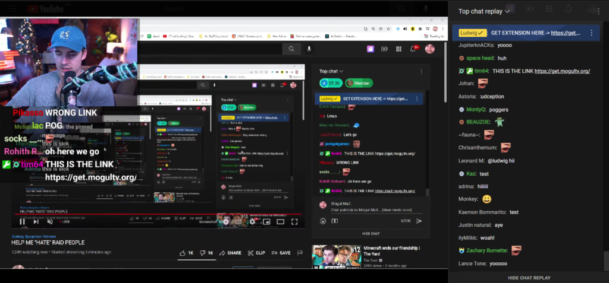
Task: Open pinned Ludwig message options menu
Action: click(x=591, y=33)
